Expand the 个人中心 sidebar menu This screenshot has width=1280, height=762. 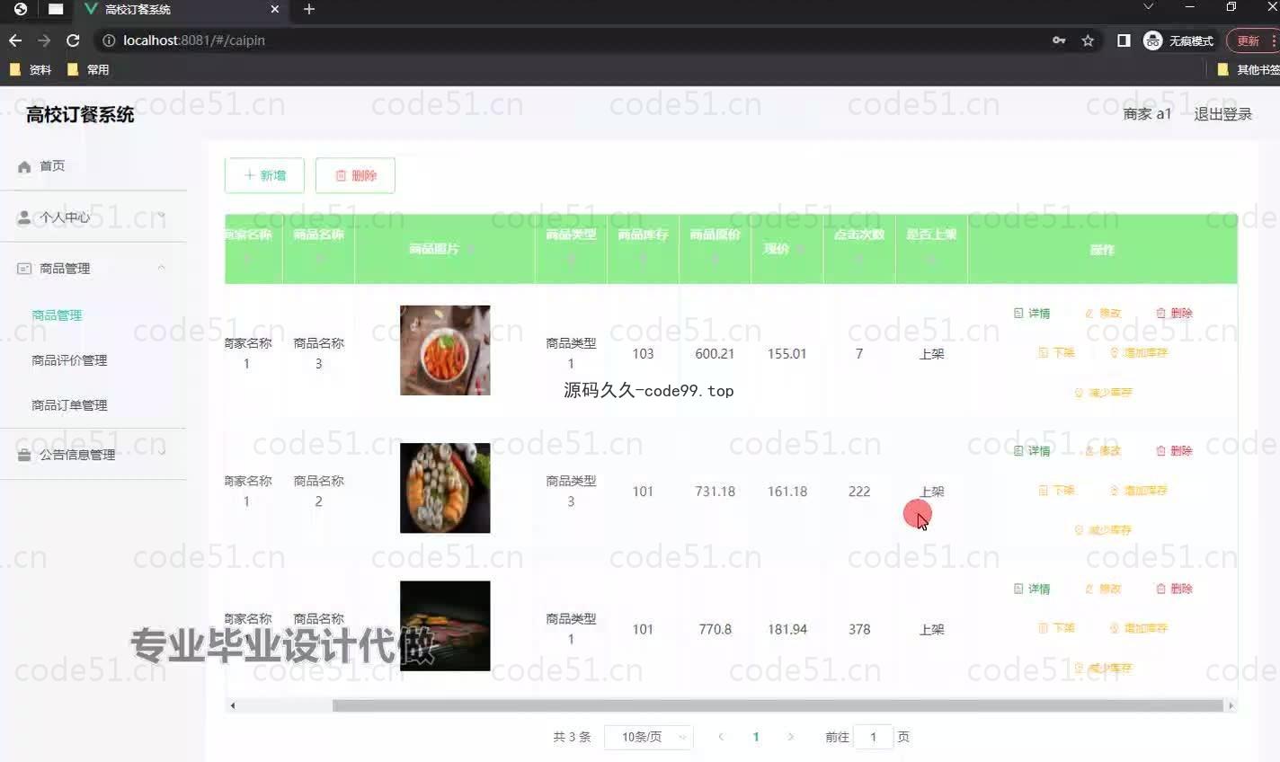click(x=93, y=217)
